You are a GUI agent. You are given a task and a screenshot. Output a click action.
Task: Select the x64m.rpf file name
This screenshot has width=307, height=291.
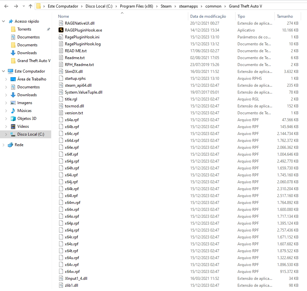(72, 203)
